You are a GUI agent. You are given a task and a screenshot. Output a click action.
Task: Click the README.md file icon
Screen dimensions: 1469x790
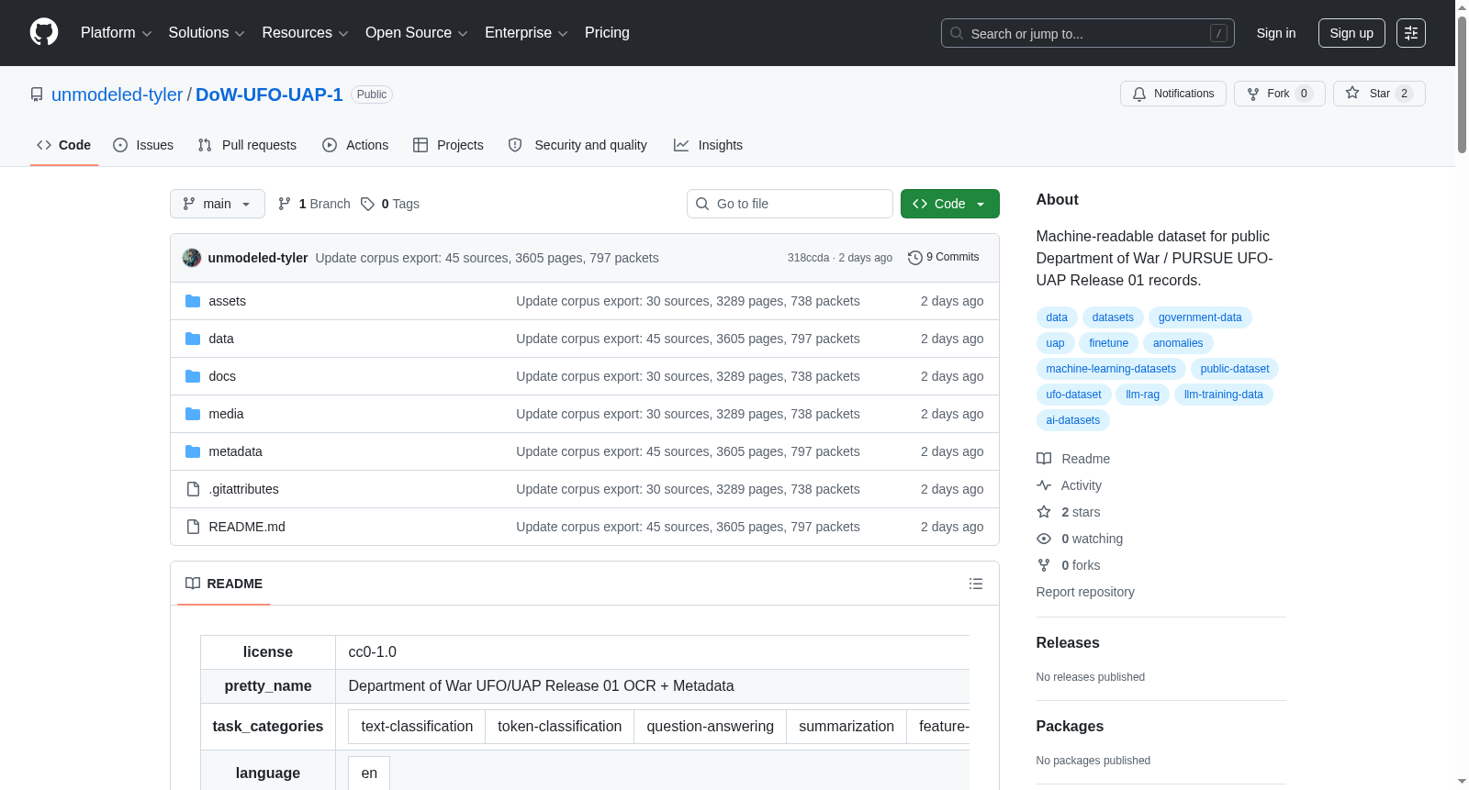(x=193, y=527)
